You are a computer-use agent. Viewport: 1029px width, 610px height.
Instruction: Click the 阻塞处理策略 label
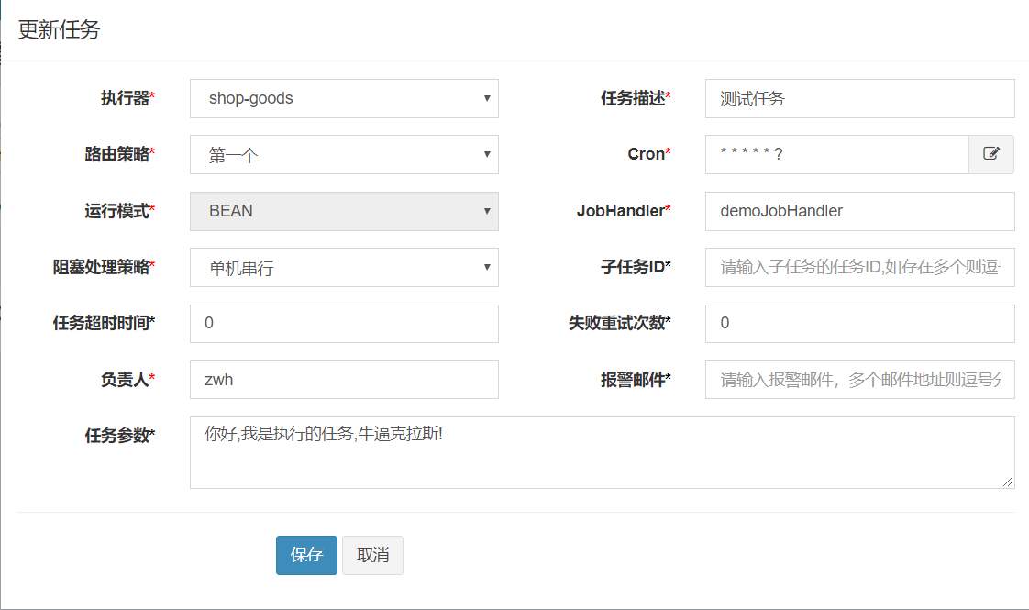(104, 267)
